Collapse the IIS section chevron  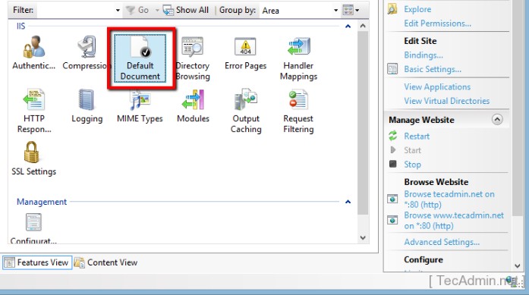(x=348, y=27)
